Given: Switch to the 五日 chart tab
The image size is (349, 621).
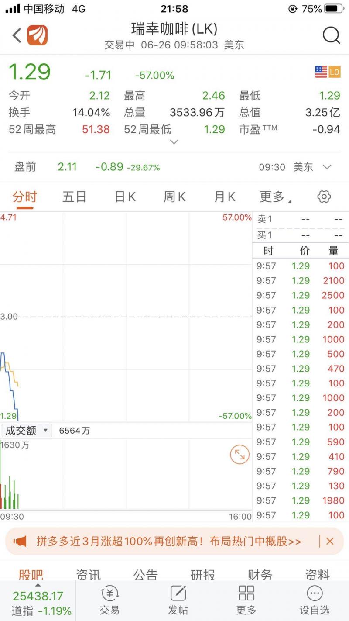Looking at the screenshot, I should (74, 197).
